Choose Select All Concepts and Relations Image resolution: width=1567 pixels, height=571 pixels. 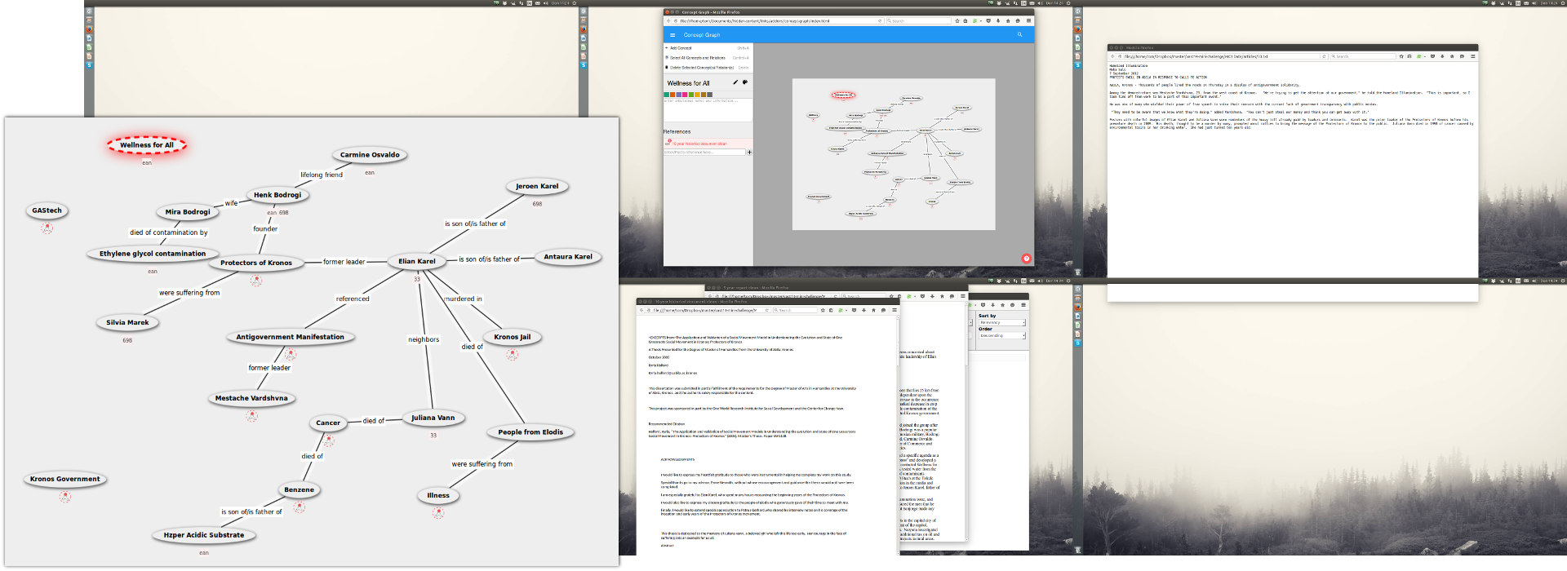[697, 58]
